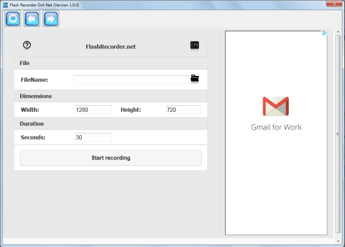
Task: Click the FlashRecorder.net heading text
Action: click(111, 47)
